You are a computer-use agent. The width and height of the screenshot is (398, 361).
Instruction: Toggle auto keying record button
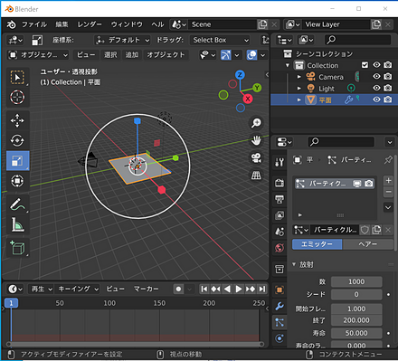[x=178, y=290]
